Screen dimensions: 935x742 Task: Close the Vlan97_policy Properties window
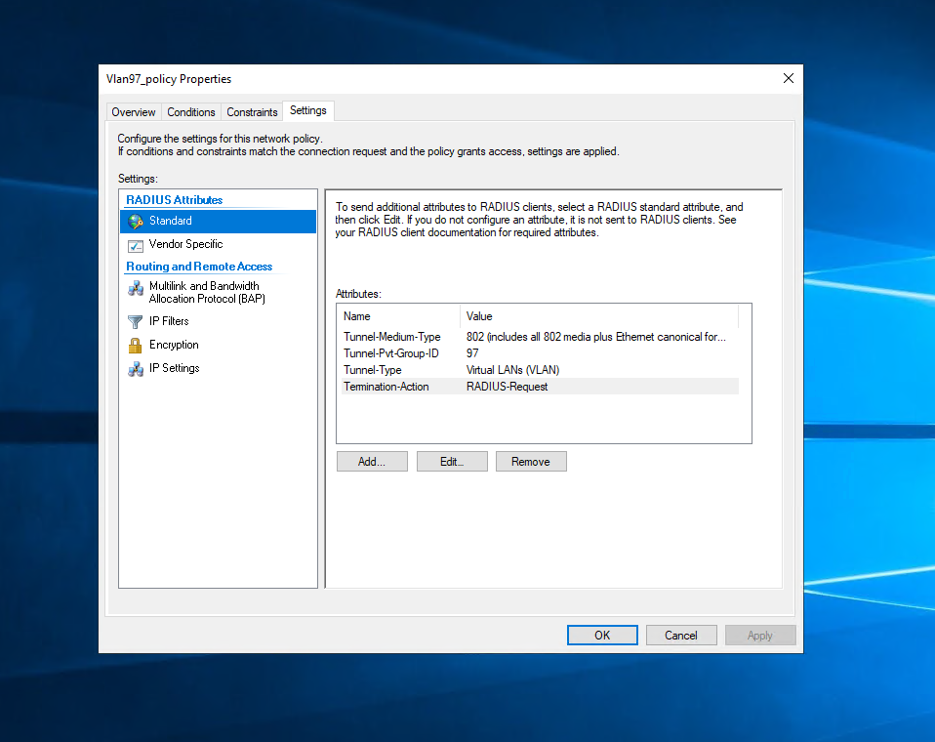(x=789, y=79)
